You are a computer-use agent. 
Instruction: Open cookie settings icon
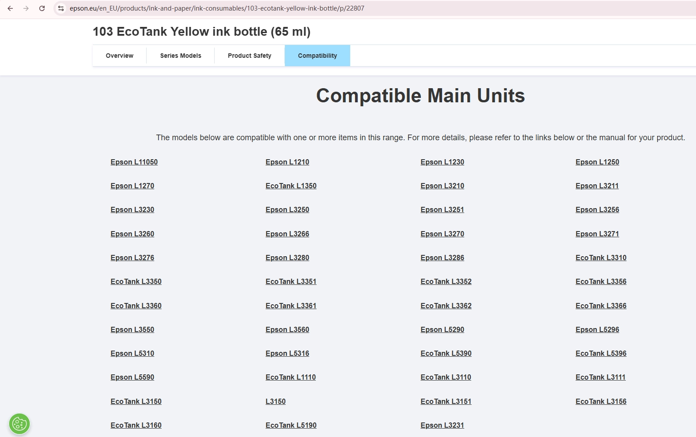(19, 424)
